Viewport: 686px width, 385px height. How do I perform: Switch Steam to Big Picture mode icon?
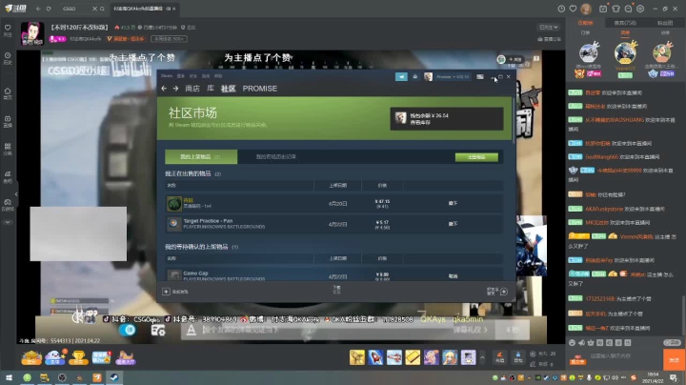[x=480, y=76]
